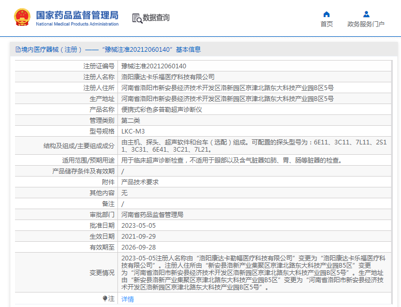This screenshot has width=401, height=307.
Task: Click product name 便携式彩色多普勒超声诊断仪
Action: 161,110
